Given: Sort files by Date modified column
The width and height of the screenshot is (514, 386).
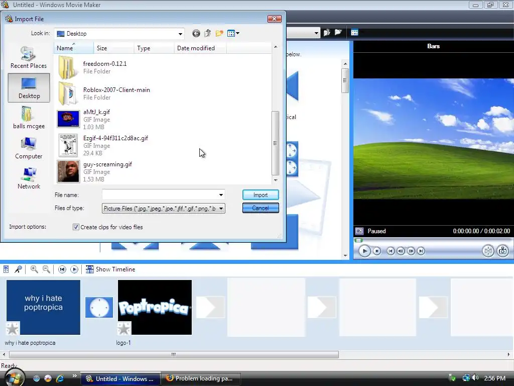Looking at the screenshot, I should click(x=200, y=48).
